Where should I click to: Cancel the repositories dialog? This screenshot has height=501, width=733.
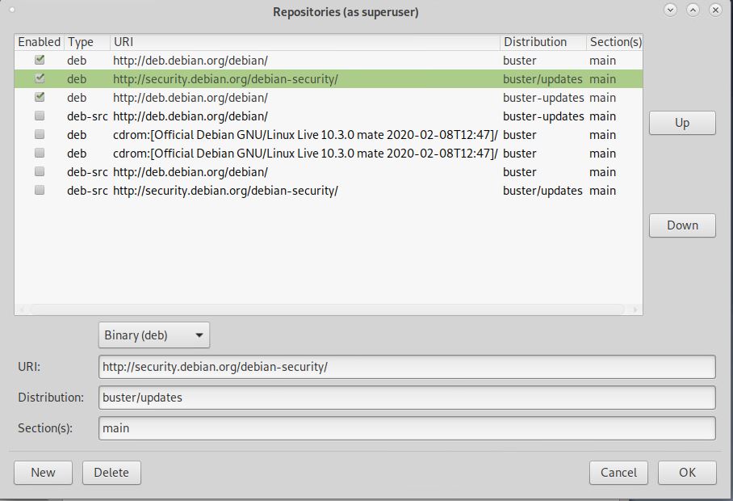[x=618, y=473]
